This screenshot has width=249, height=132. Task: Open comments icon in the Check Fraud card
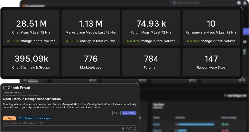point(127,129)
